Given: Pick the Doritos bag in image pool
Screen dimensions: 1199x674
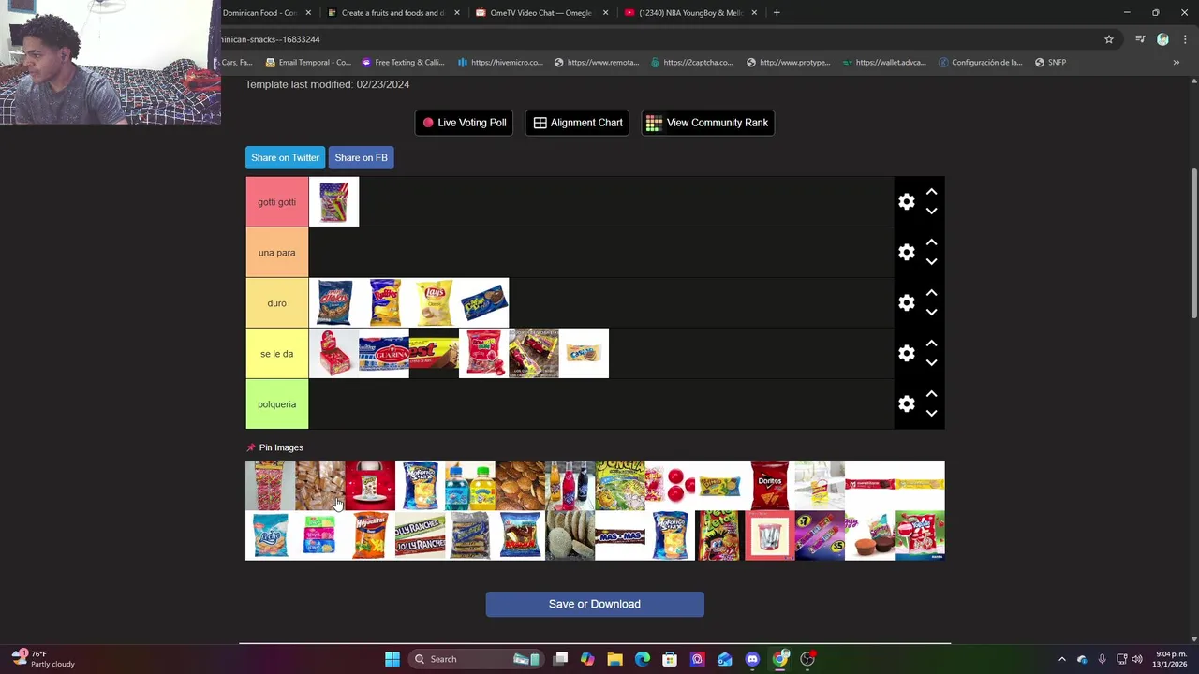Looking at the screenshot, I should tap(770, 485).
